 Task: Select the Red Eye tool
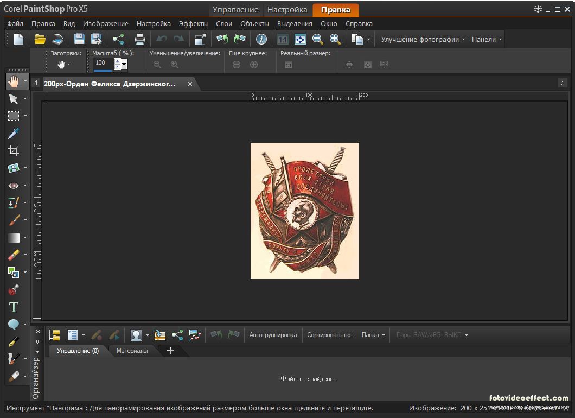14,185
